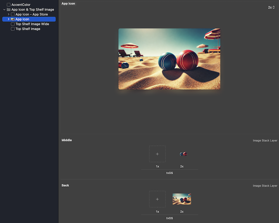Add a 1x image to the Middle layer
Screen dimensions: 279x223
click(x=157, y=154)
